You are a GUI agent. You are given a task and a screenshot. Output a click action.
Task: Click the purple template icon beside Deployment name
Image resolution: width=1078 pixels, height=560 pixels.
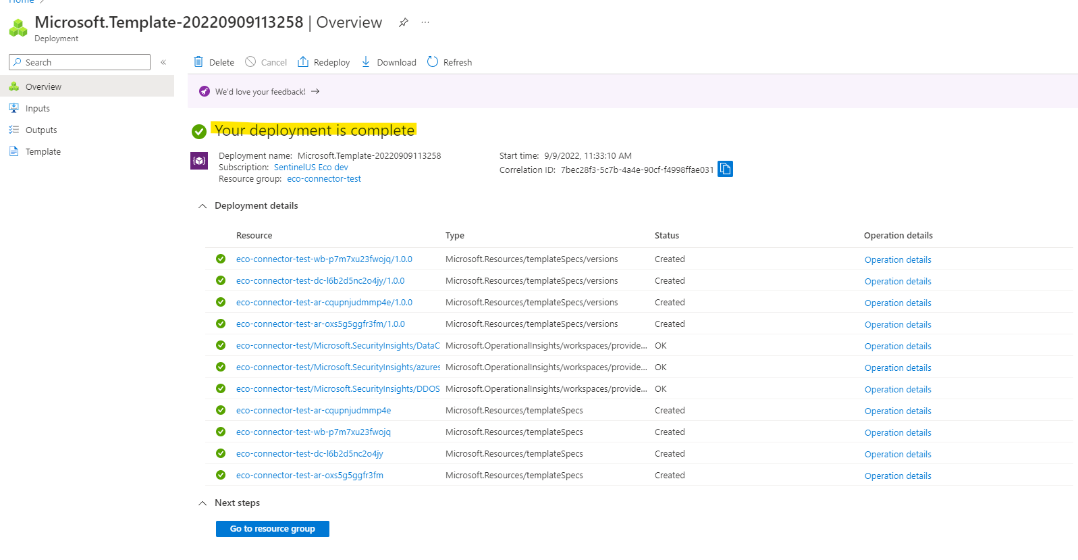(199, 161)
